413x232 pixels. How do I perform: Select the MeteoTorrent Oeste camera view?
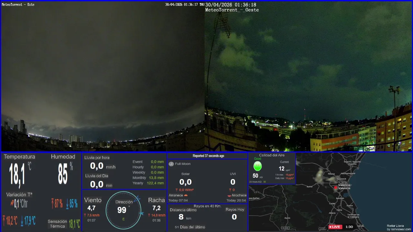coord(308,76)
